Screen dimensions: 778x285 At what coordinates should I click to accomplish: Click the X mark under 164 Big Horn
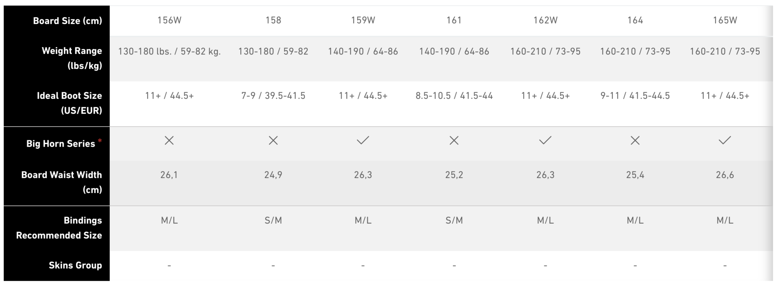point(635,141)
